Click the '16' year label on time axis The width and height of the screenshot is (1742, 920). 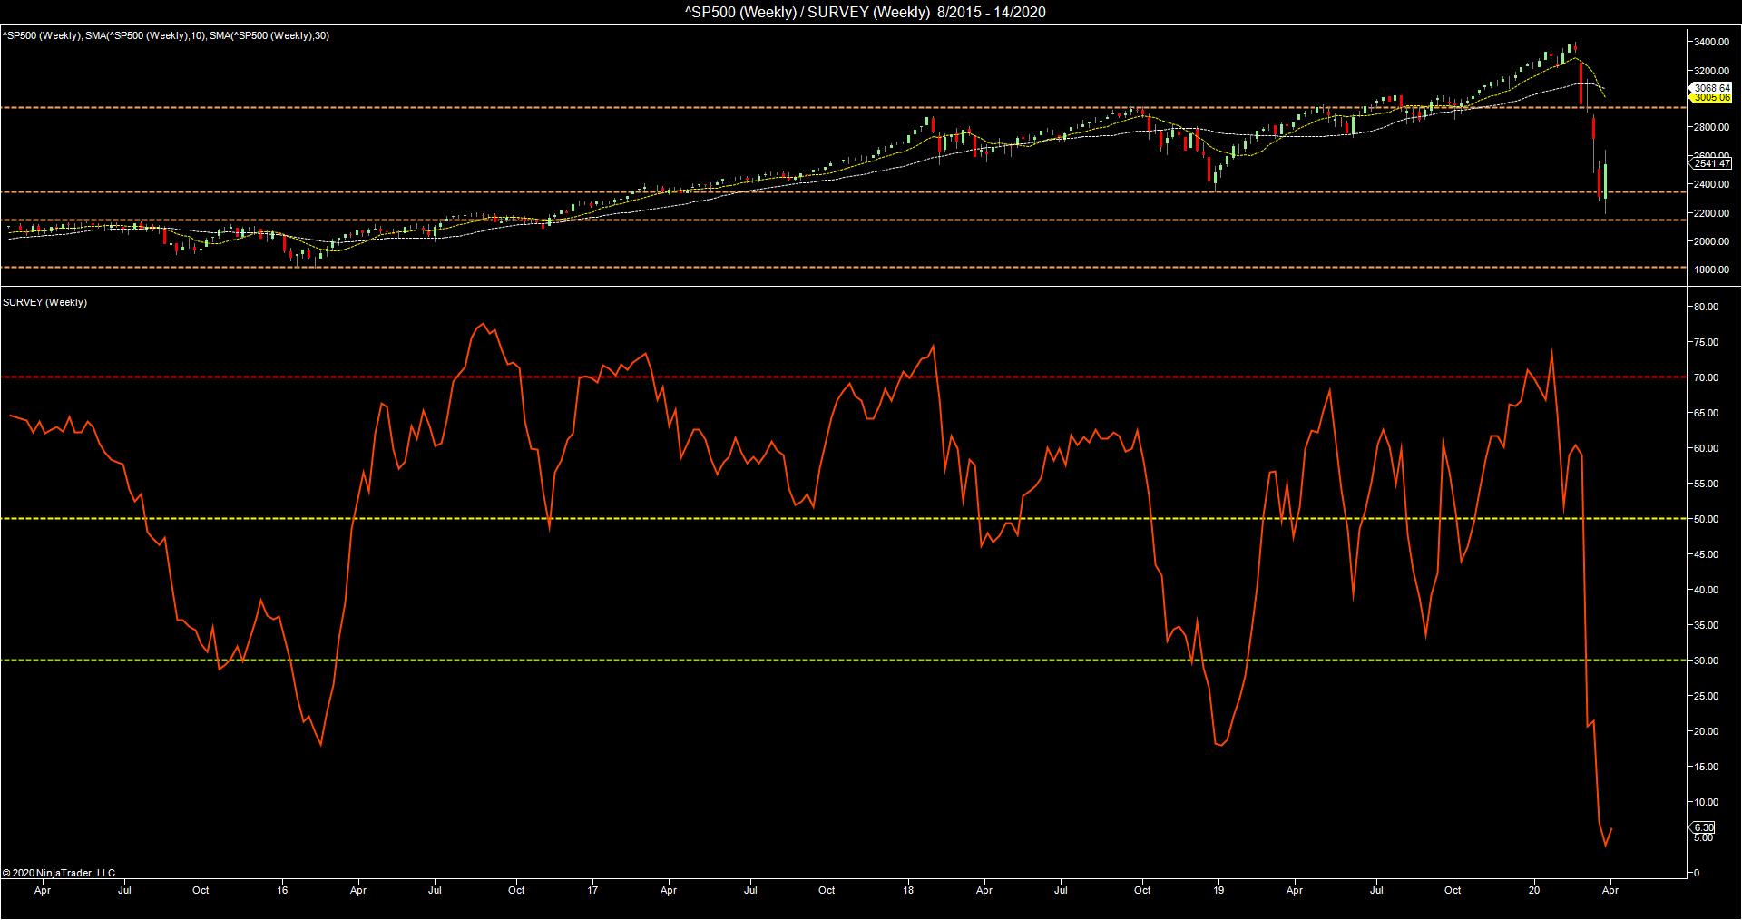click(x=283, y=890)
